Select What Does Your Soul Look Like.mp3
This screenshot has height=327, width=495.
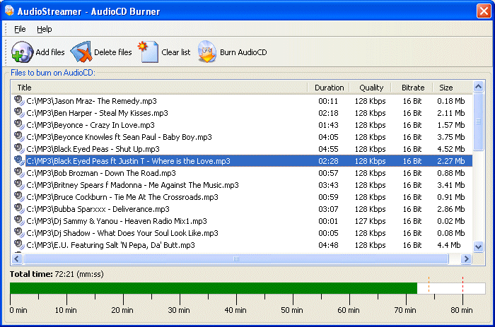242,233
